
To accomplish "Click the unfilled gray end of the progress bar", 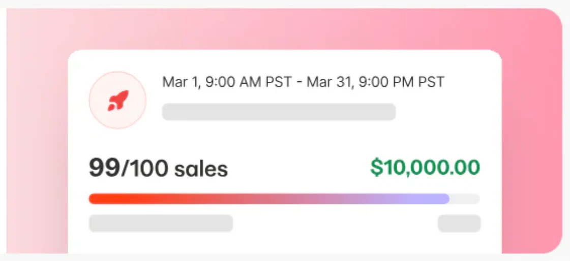I will 465,199.
